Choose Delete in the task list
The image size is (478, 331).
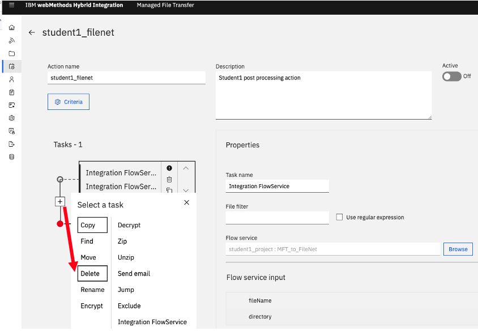92,273
